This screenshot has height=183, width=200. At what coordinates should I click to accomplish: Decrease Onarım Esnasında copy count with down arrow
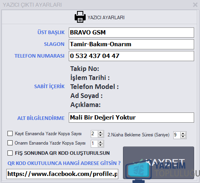[x=101, y=145]
